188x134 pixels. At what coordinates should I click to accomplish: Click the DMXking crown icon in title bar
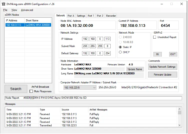pos(4,4)
